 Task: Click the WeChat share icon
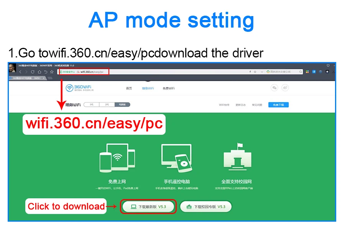tap(274, 88)
